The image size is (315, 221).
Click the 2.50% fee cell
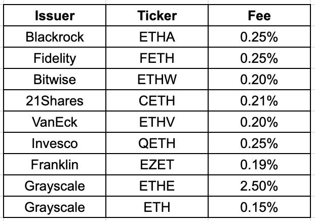coord(259,186)
